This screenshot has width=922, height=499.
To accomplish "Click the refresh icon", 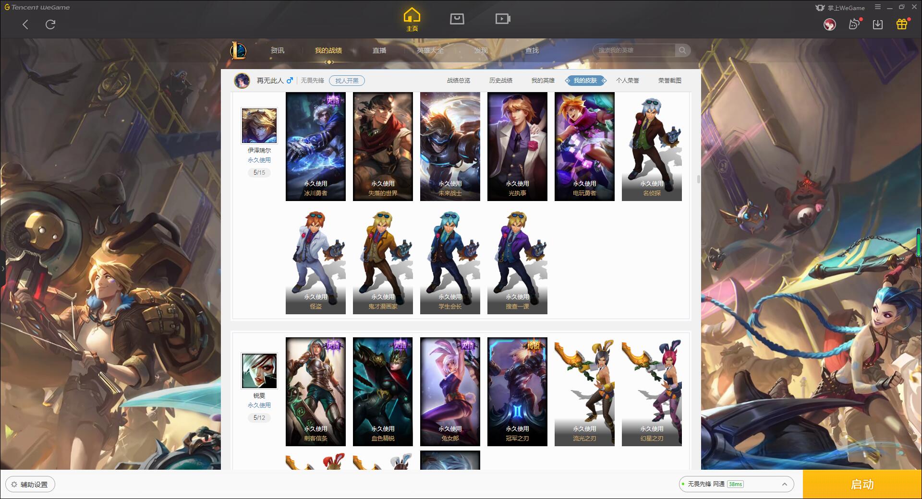I will (50, 24).
